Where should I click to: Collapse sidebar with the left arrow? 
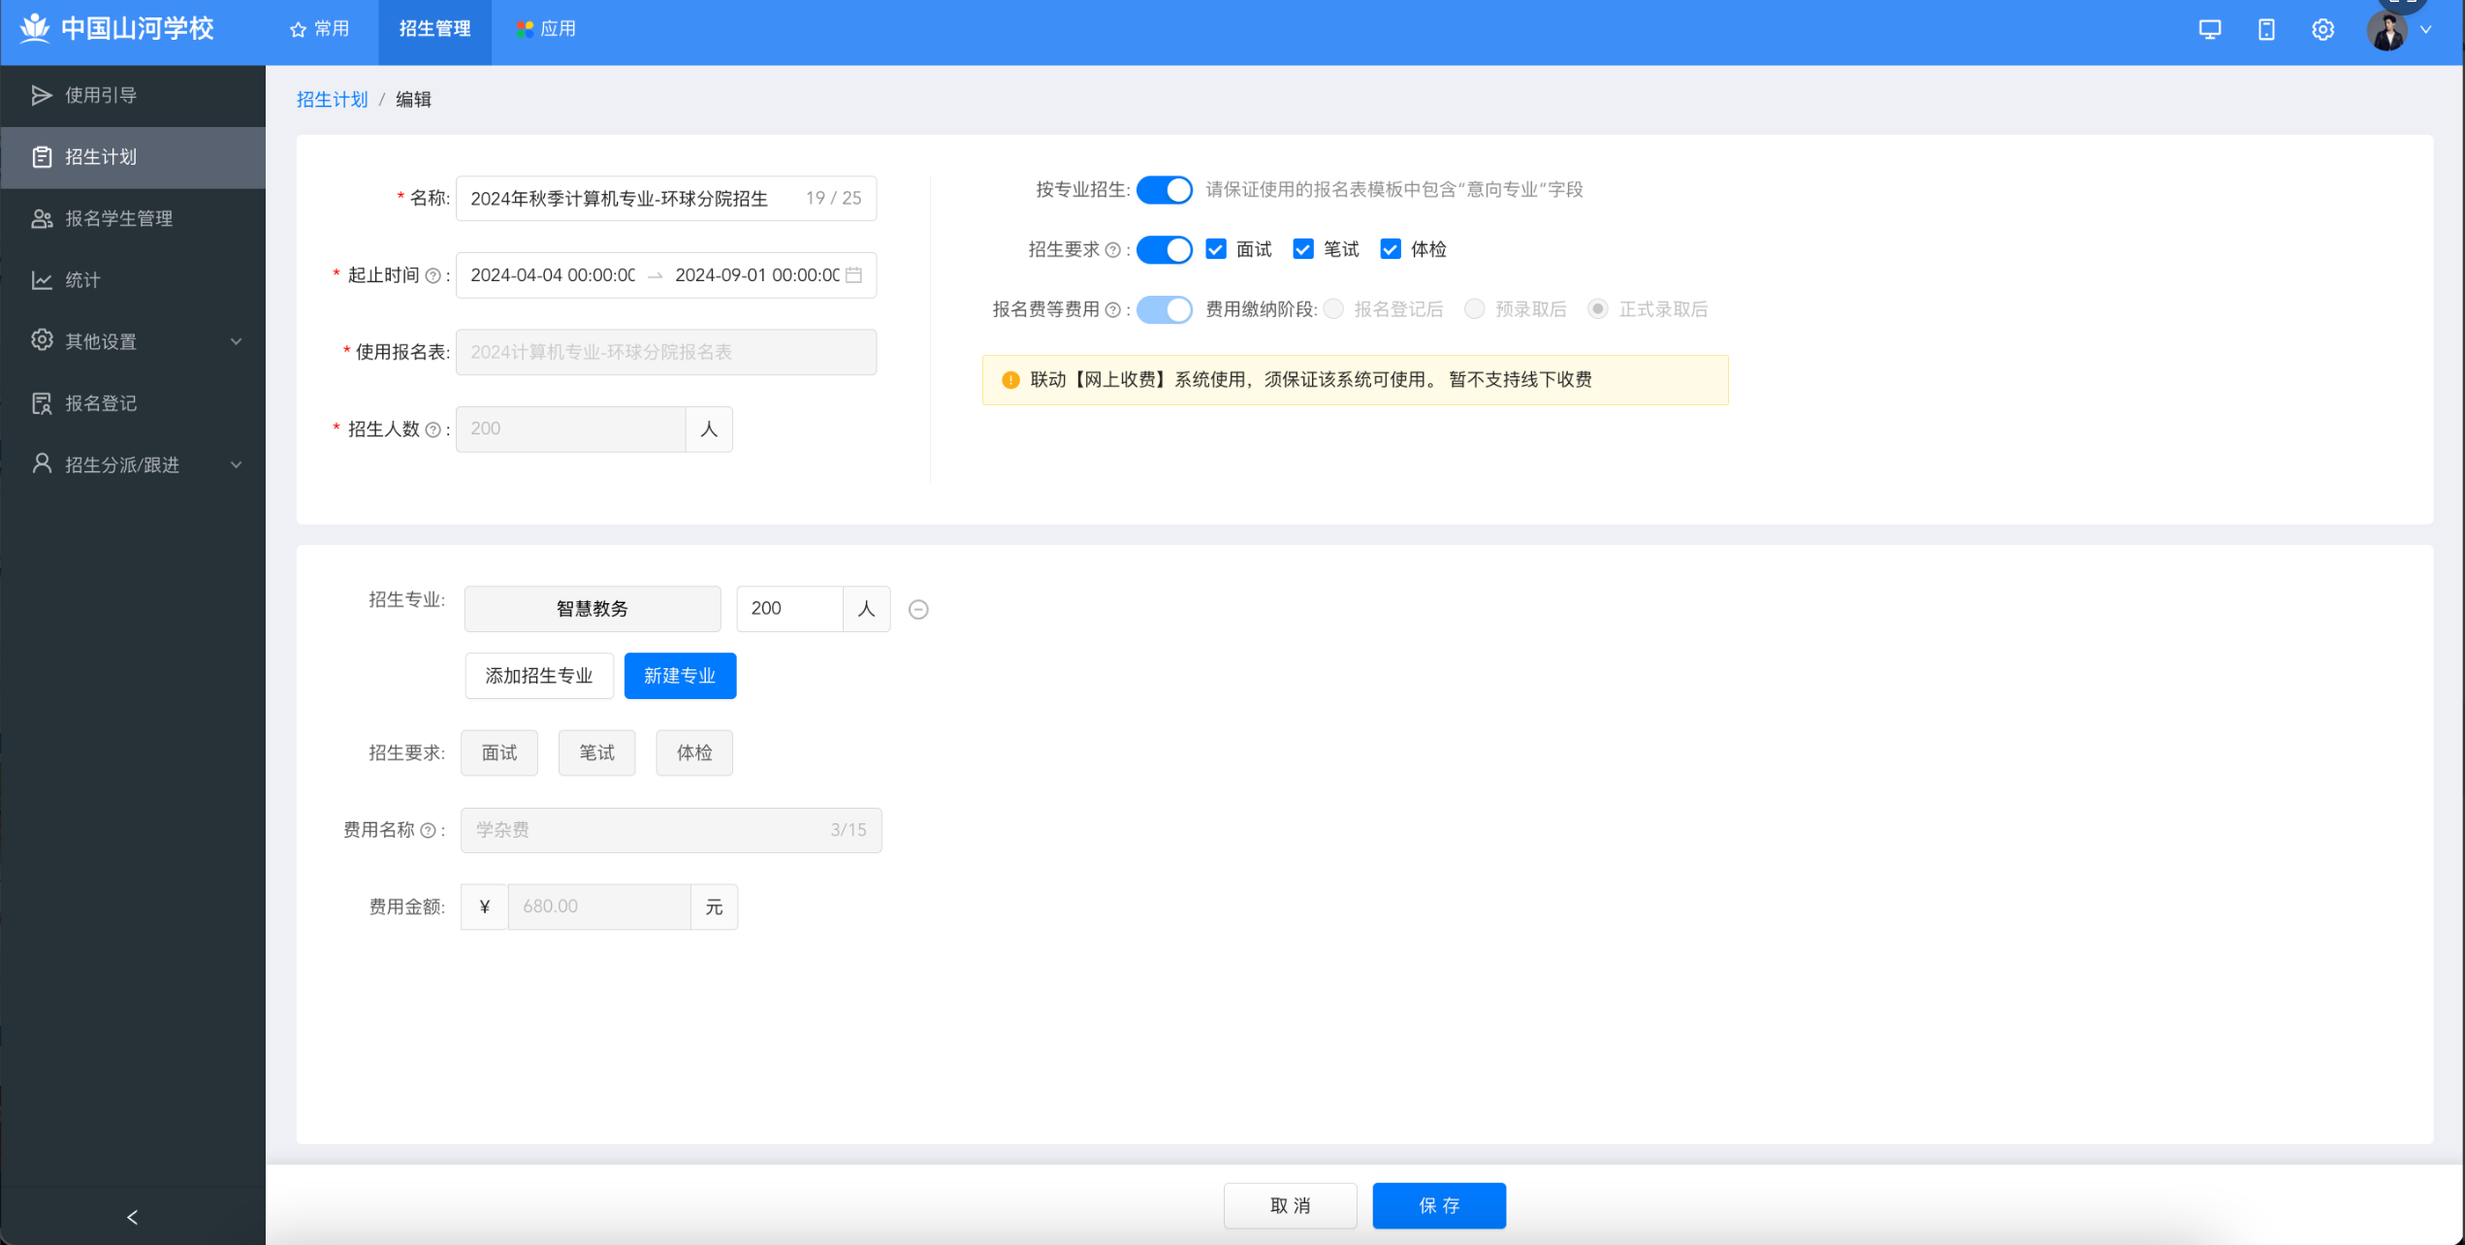[x=133, y=1217]
